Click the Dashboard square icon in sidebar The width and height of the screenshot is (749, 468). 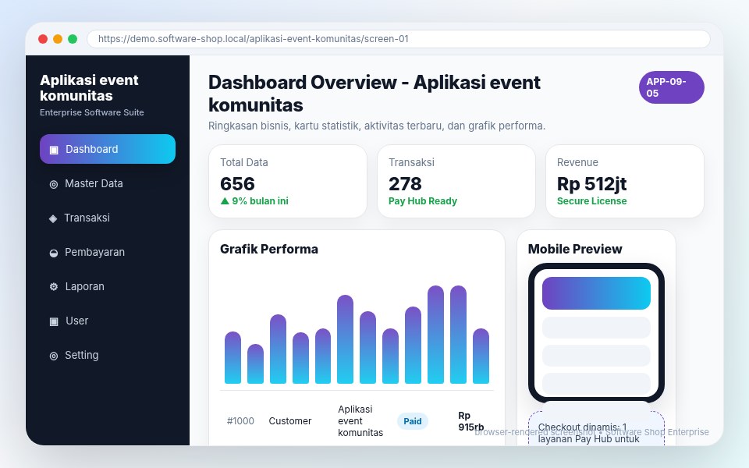(x=54, y=150)
